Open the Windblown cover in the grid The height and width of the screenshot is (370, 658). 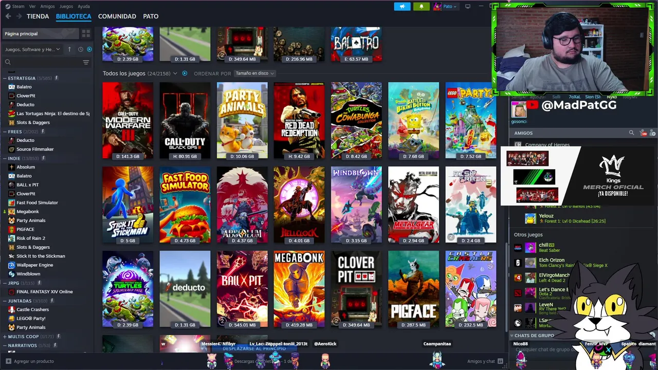pos(356,205)
